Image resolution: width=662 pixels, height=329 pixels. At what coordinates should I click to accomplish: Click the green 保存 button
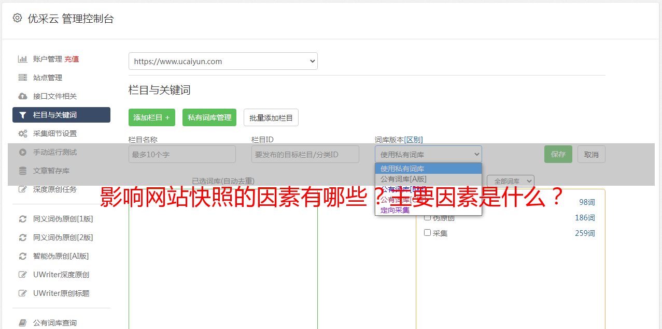[558, 154]
